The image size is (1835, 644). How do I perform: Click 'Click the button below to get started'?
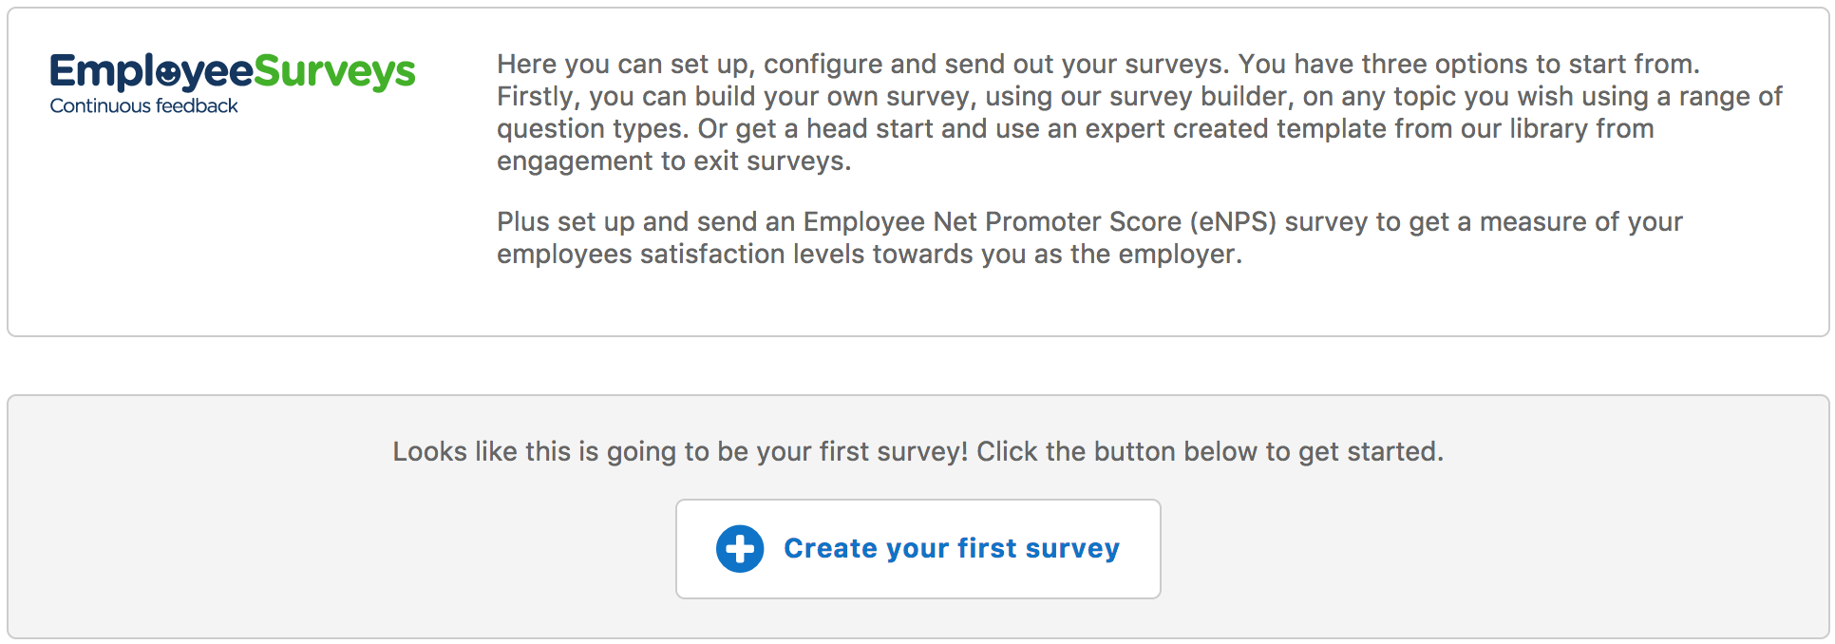(x=1210, y=451)
